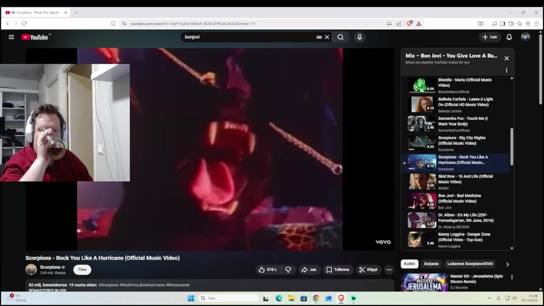Clear the bonjovi search text with X
The image size is (544, 306).
(327, 37)
